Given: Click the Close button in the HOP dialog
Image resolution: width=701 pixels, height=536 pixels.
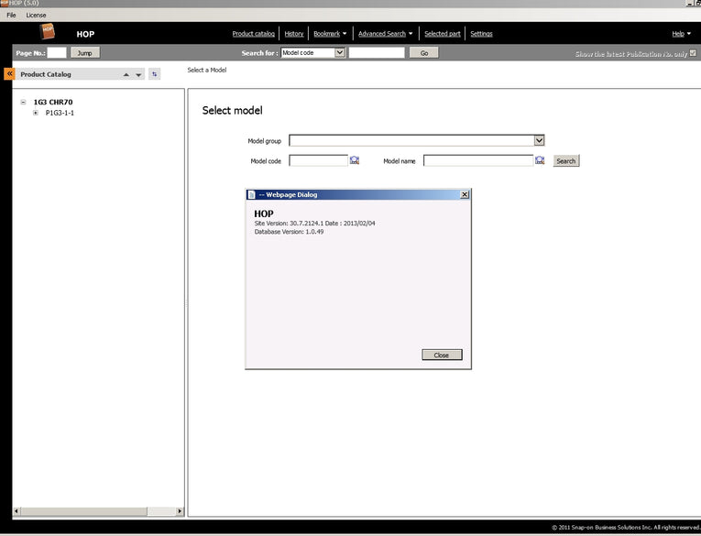Looking at the screenshot, I should click(442, 355).
